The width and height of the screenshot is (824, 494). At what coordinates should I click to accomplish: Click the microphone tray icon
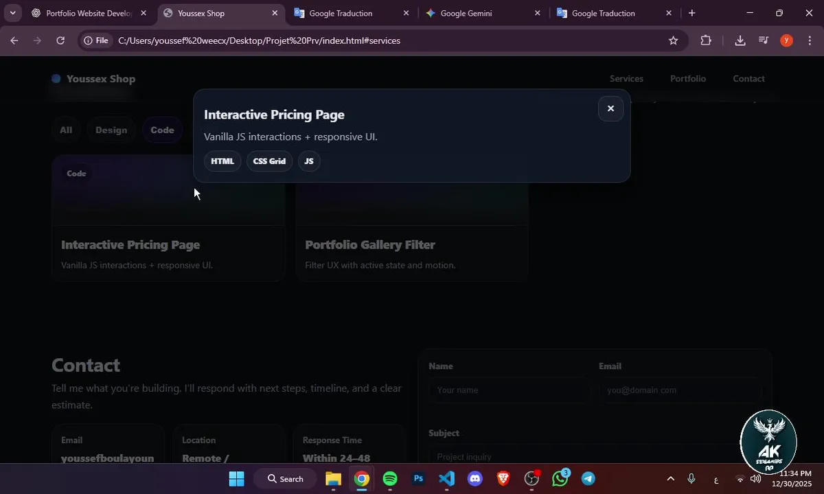click(x=691, y=479)
